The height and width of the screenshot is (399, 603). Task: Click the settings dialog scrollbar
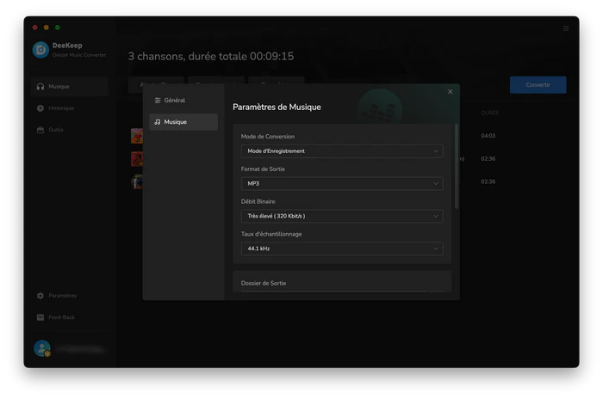(x=457, y=166)
